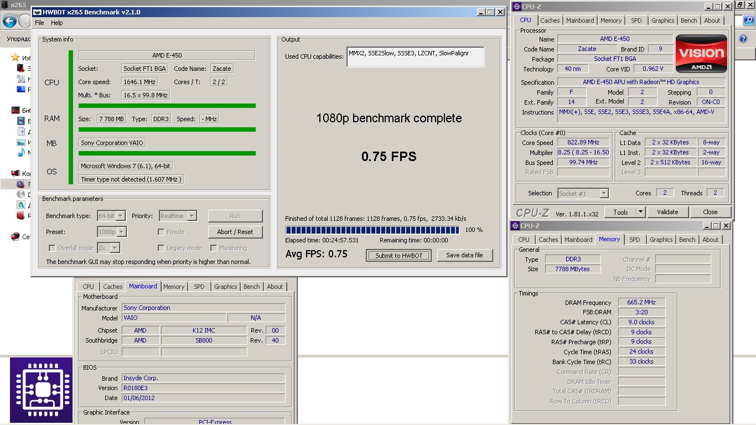Open About tab in top CPU-Z window
The height and width of the screenshot is (425, 756).
(712, 20)
